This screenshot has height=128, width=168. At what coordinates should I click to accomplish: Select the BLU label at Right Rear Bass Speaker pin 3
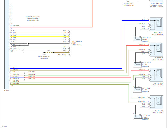click(143, 19)
